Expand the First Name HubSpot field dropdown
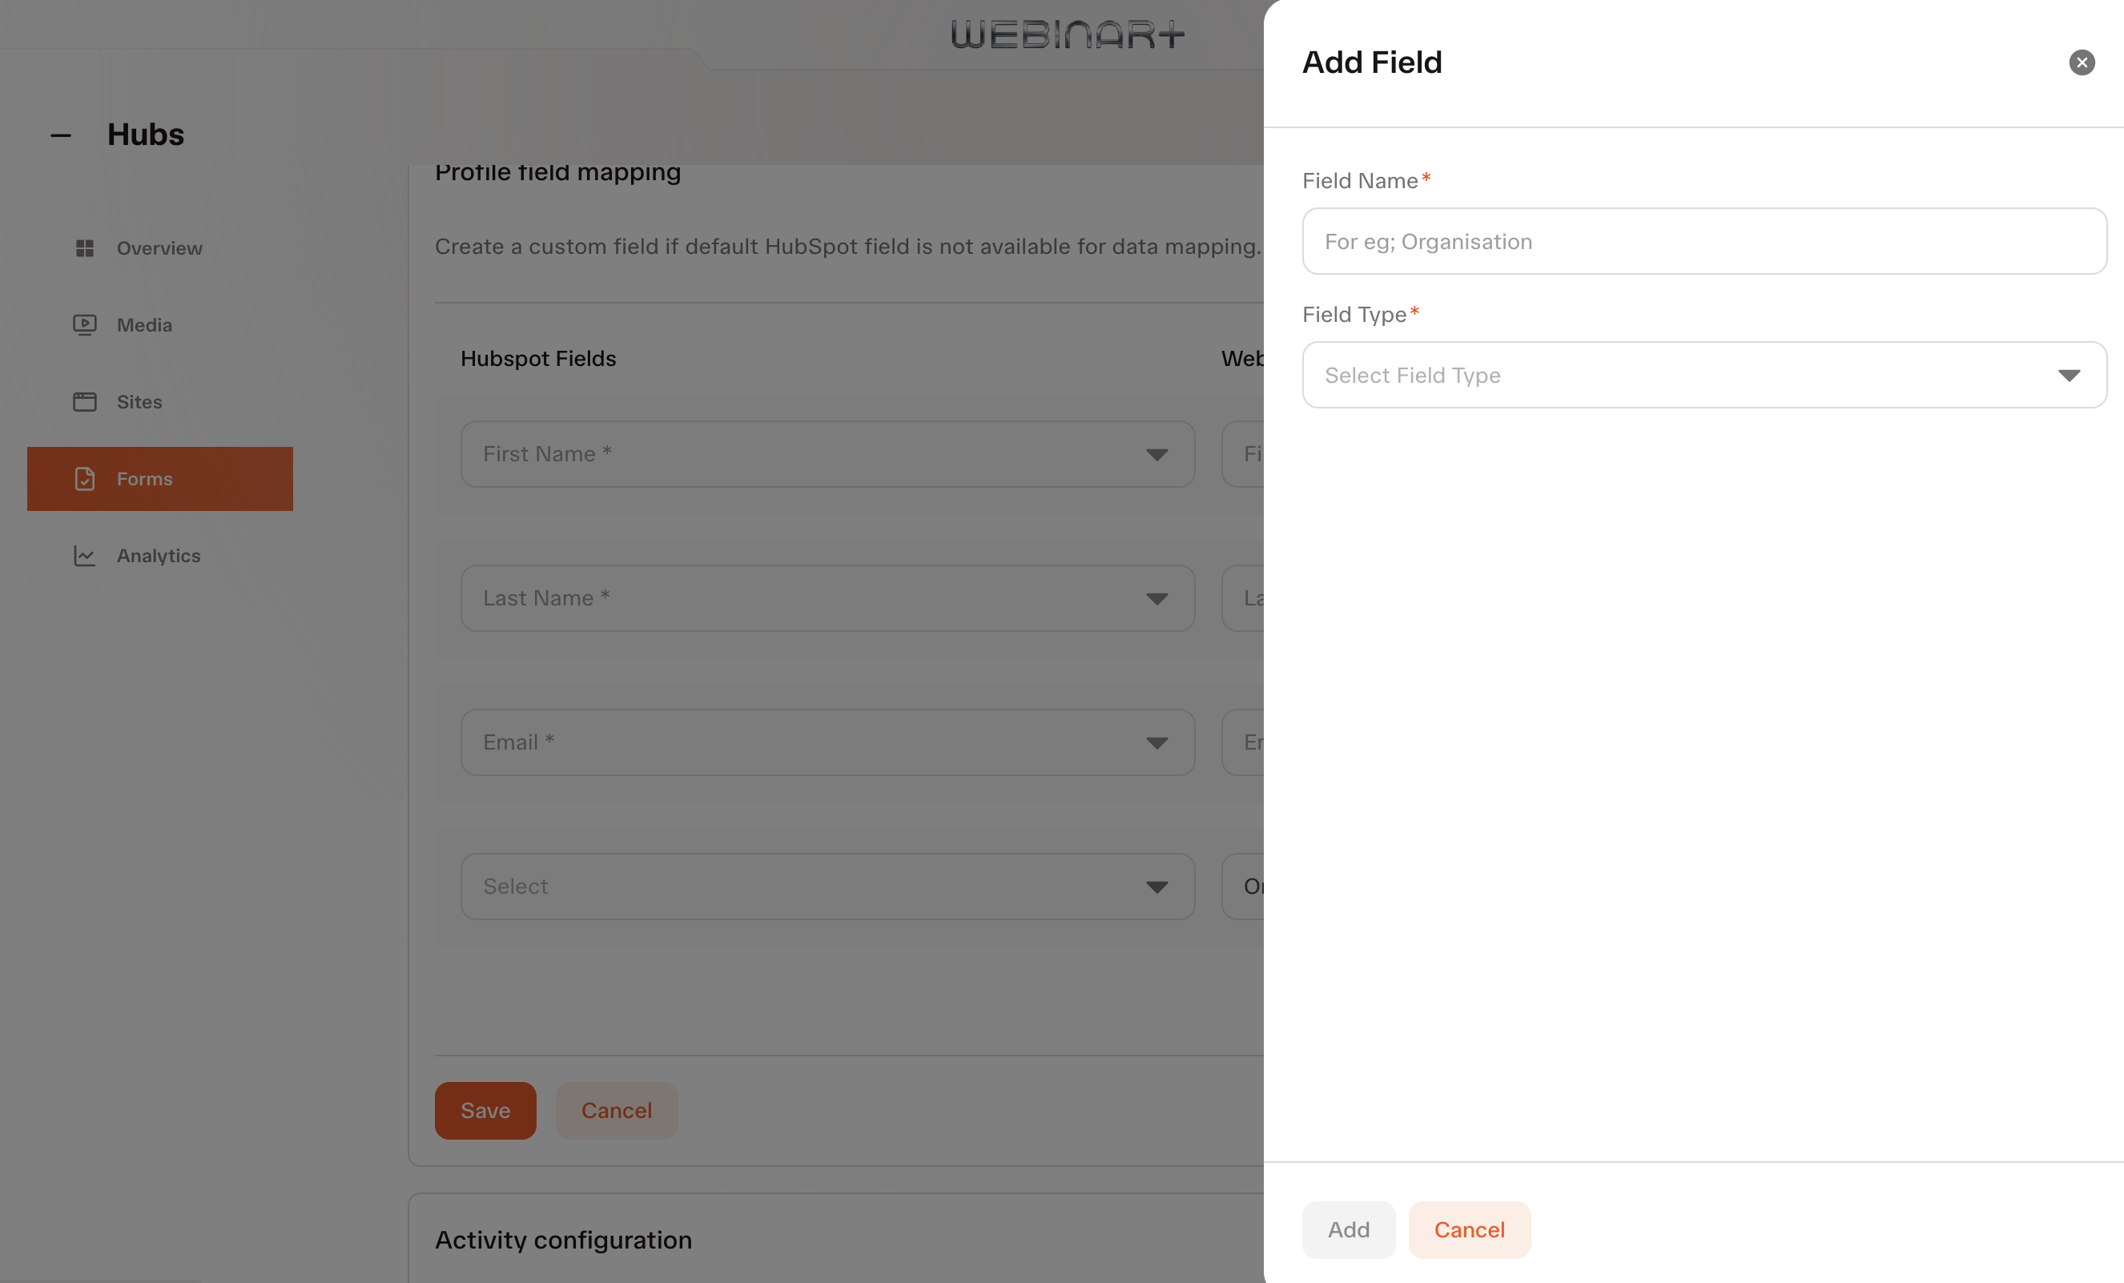The width and height of the screenshot is (2124, 1283). pos(827,454)
